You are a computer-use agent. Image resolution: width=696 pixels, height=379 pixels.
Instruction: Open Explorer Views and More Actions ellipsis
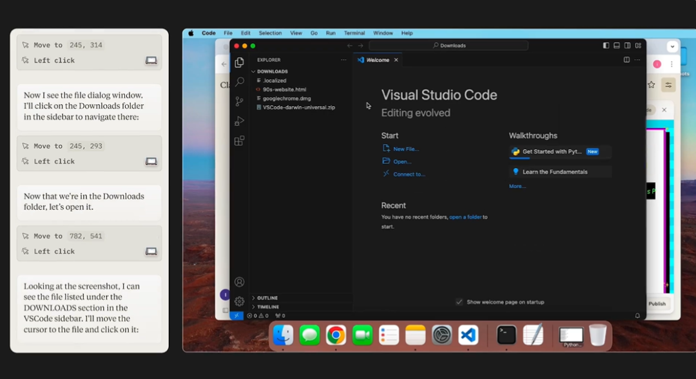[x=343, y=60]
